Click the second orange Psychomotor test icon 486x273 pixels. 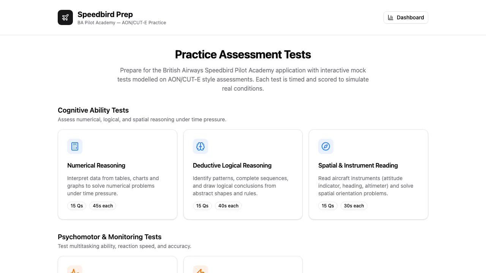(200, 270)
